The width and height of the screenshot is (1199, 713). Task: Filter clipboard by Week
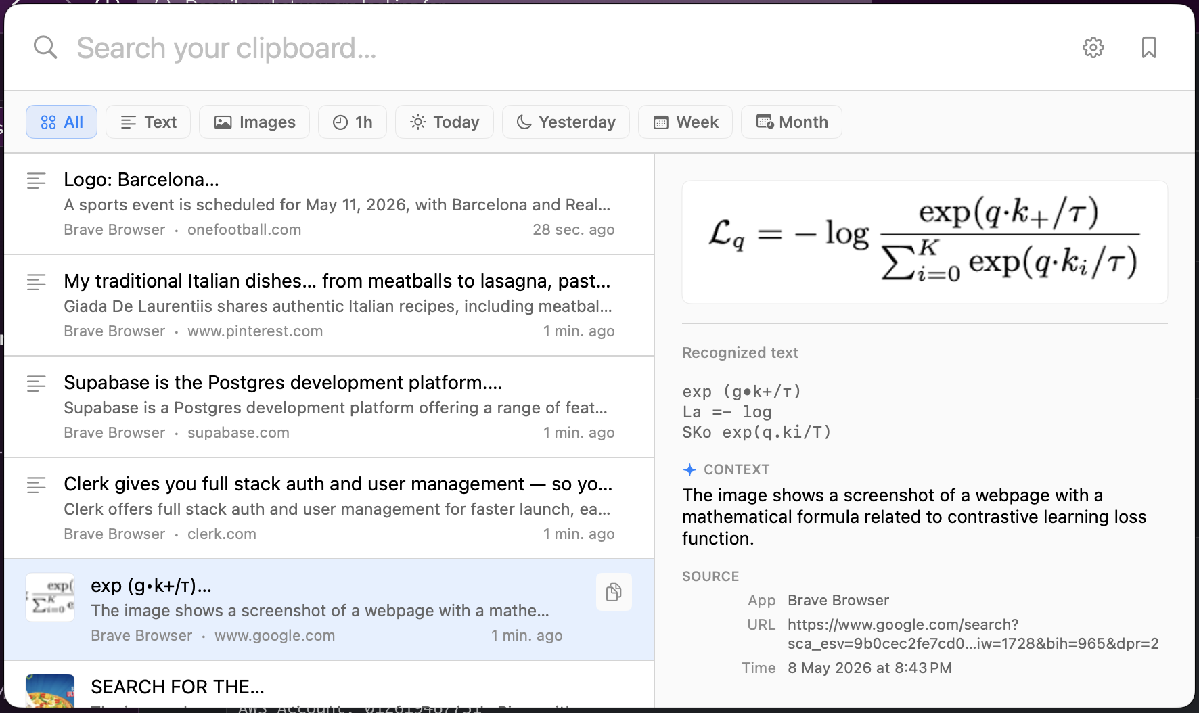pos(685,122)
